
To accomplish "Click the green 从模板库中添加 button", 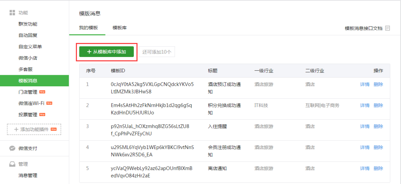I will coord(106,52).
